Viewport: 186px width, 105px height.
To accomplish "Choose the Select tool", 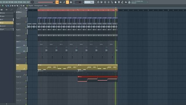I will point(19,6).
